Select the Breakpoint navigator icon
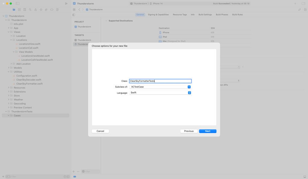The width and height of the screenshot is (308, 179). (52, 10)
